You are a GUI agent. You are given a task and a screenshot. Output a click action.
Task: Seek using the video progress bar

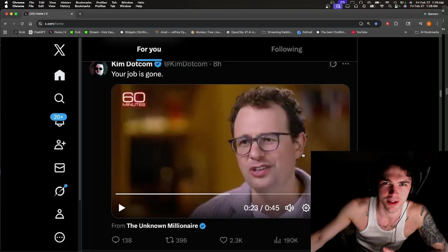click(x=213, y=194)
